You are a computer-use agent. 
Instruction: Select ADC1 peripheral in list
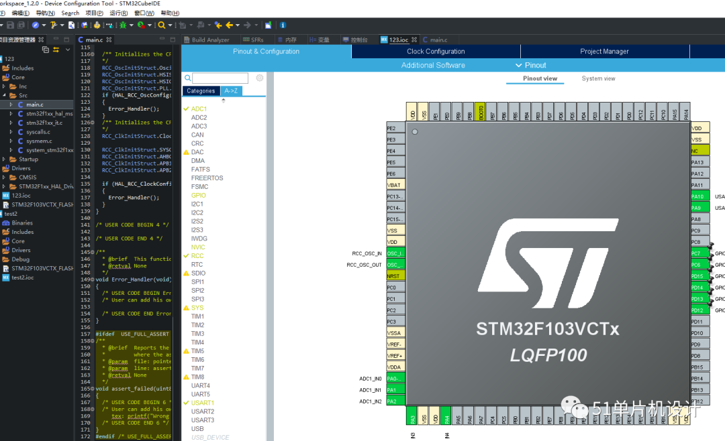pyautogui.click(x=199, y=109)
